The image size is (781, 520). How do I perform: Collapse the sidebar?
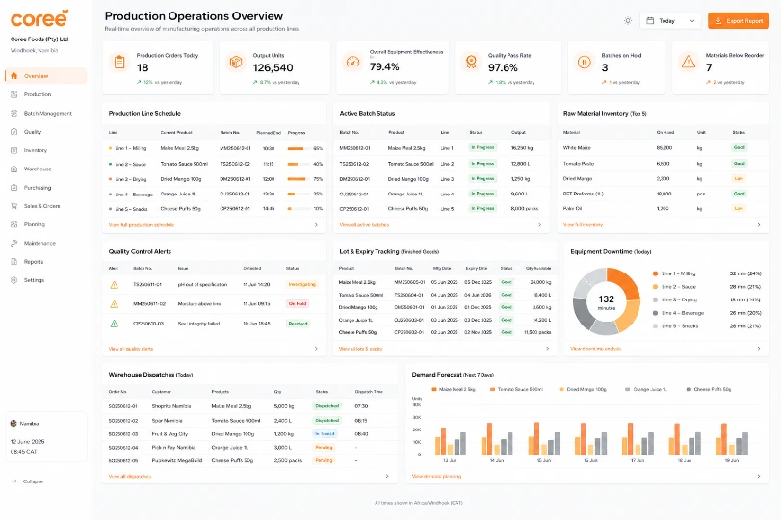click(27, 481)
